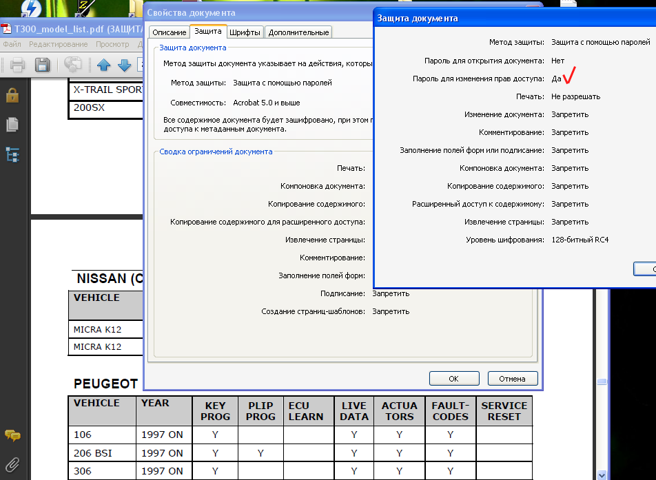Open the Comments speech-bubble panel icon
The height and width of the screenshot is (480, 656).
coord(12,436)
